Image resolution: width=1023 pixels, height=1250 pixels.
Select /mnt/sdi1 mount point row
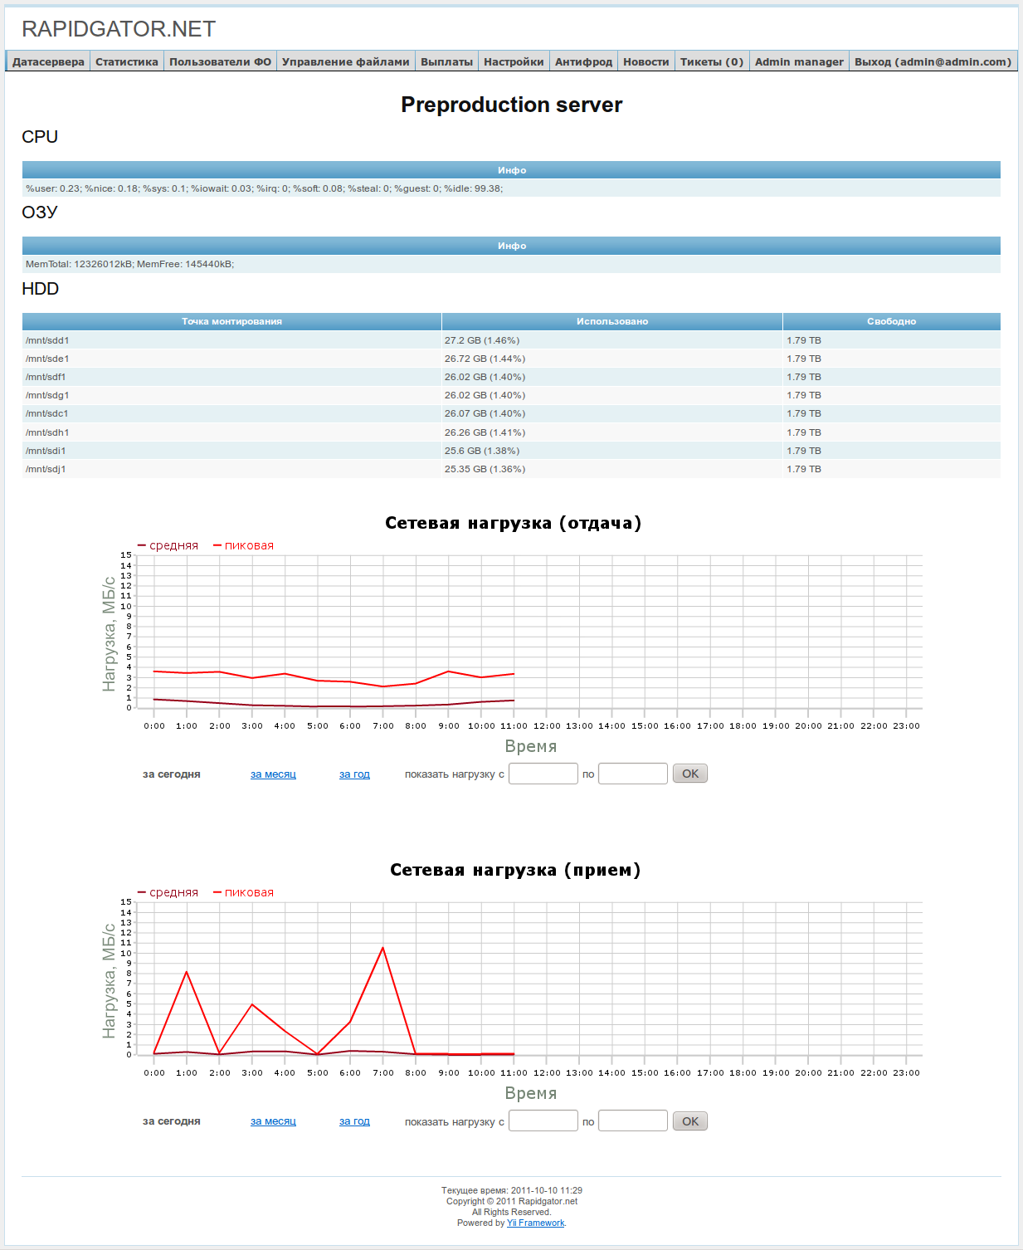coord(511,451)
